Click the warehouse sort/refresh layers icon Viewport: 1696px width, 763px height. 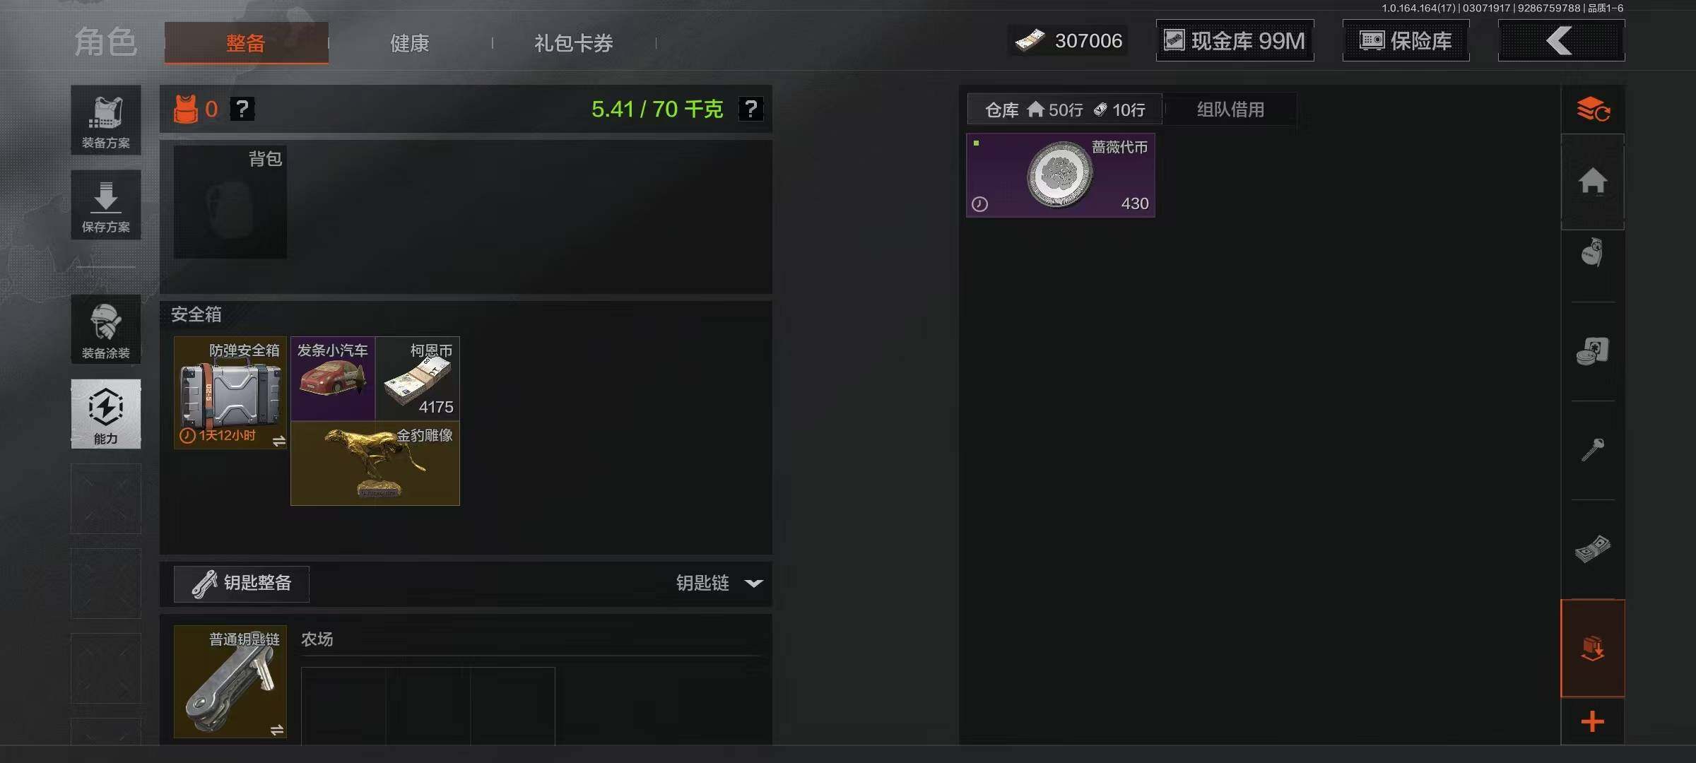pyautogui.click(x=1593, y=110)
